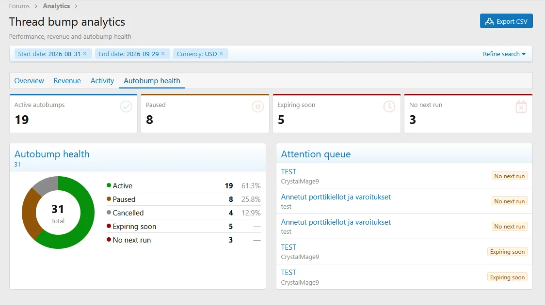Switch to the Revenue tab
545x305 pixels.
(67, 81)
